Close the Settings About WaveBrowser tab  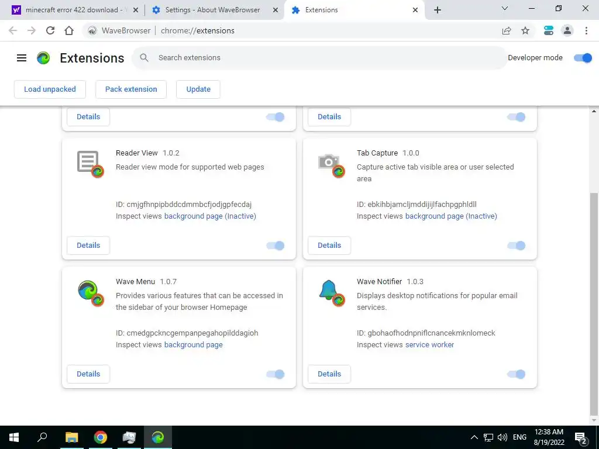(276, 11)
